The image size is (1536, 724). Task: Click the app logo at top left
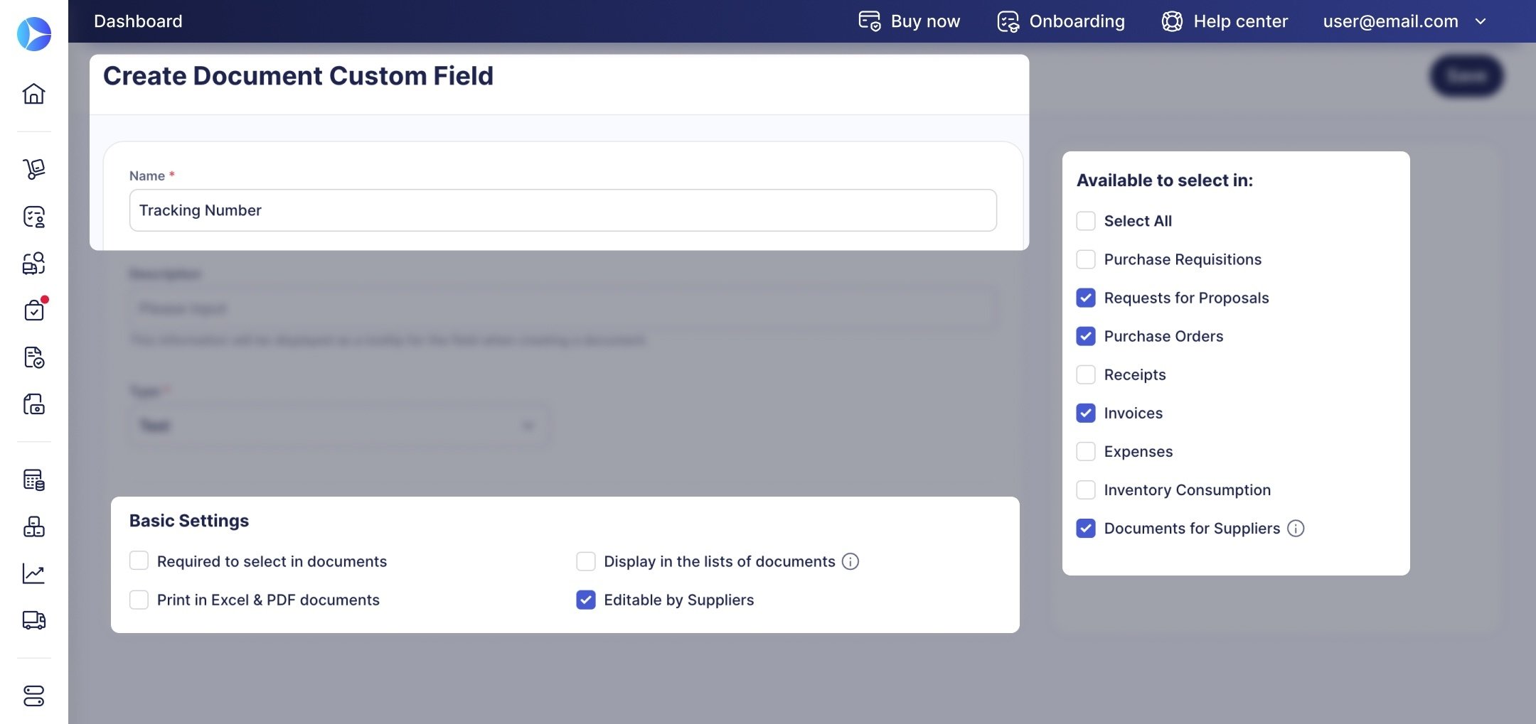33,33
